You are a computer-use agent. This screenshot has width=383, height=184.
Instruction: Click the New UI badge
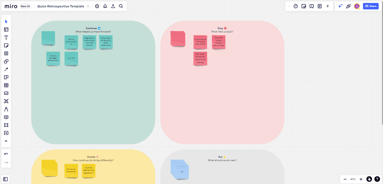coord(25,6)
